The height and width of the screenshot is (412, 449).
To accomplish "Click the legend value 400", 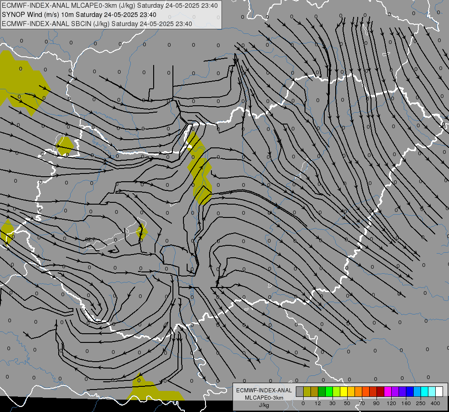I will coord(435,403).
